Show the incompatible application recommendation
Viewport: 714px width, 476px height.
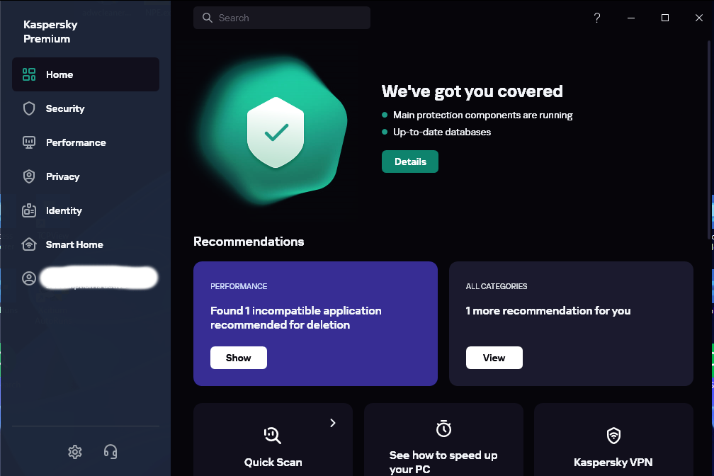coord(239,358)
